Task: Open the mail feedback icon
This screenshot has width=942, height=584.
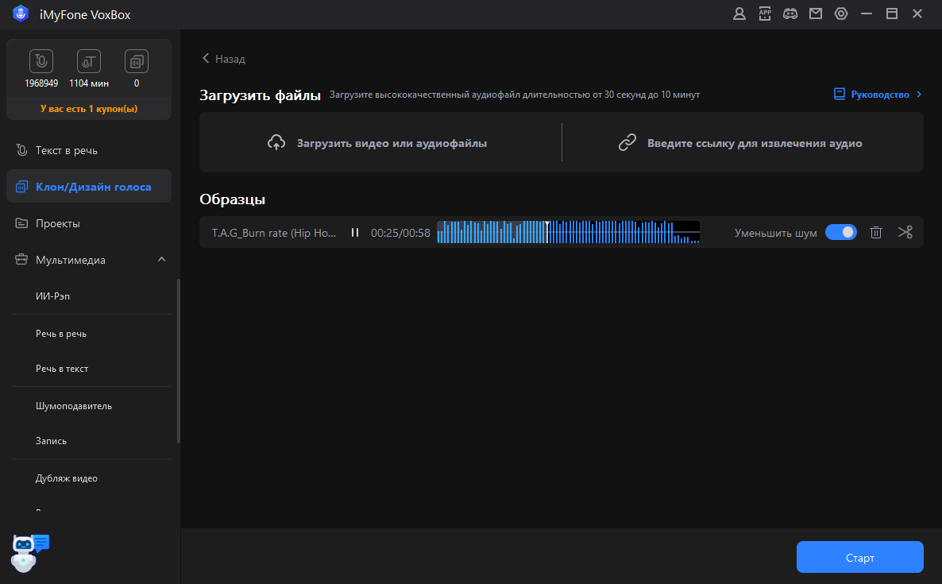Action: (815, 14)
